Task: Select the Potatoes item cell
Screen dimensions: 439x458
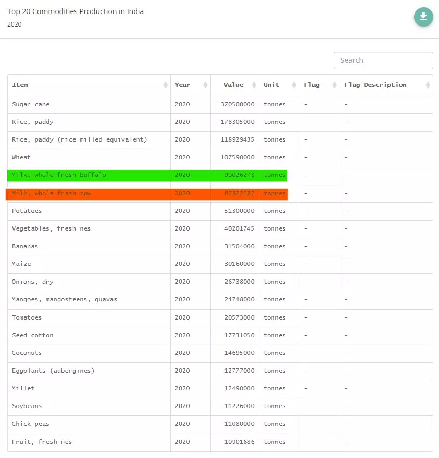Action: (x=89, y=211)
